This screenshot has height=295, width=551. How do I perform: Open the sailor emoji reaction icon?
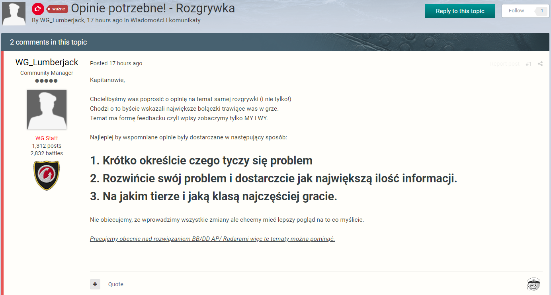(x=533, y=284)
